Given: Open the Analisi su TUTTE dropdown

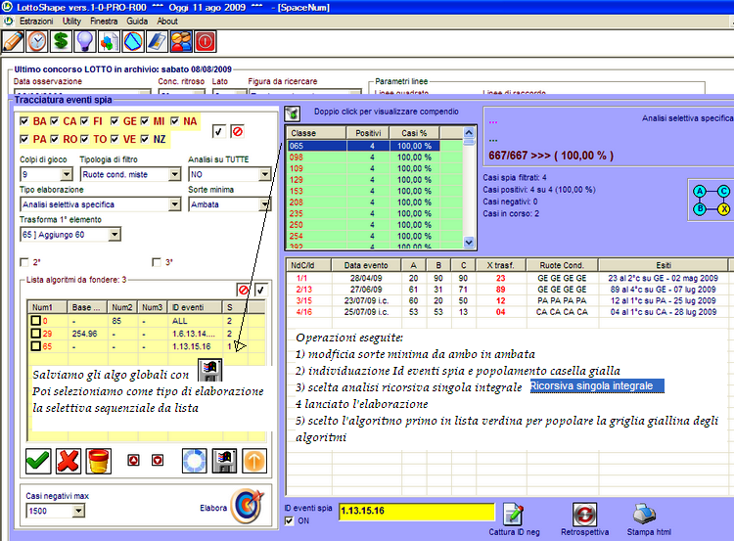Looking at the screenshot, I should (265, 174).
